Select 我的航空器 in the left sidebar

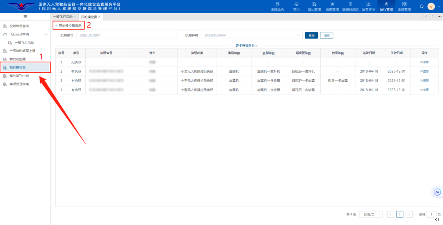(17, 59)
